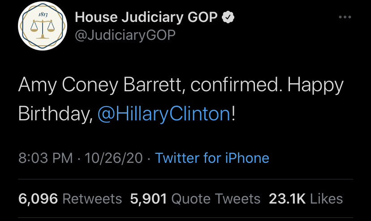The image size is (371, 221).
Task: Tap the 'Birthday,' word in the tweet
Action: 56,114
